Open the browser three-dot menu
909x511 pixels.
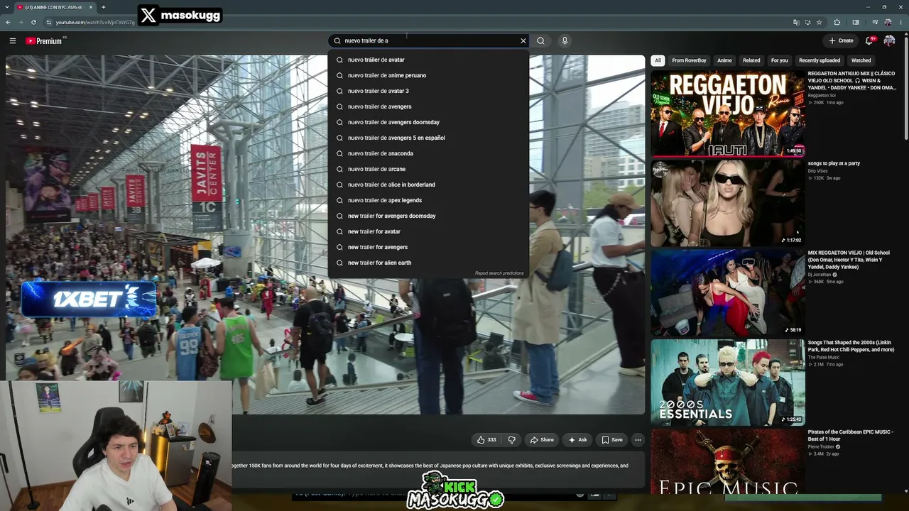point(900,22)
